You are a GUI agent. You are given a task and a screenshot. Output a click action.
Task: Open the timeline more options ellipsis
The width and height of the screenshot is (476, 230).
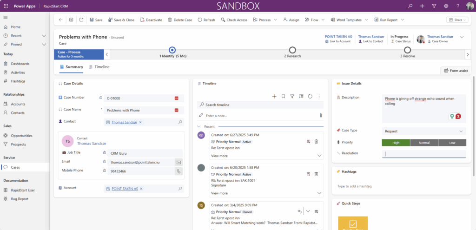click(319, 97)
